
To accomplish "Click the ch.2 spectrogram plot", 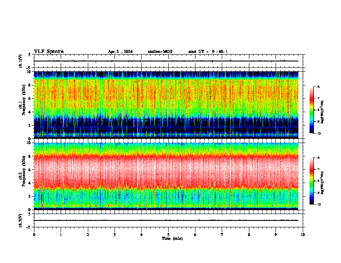I will (x=166, y=176).
